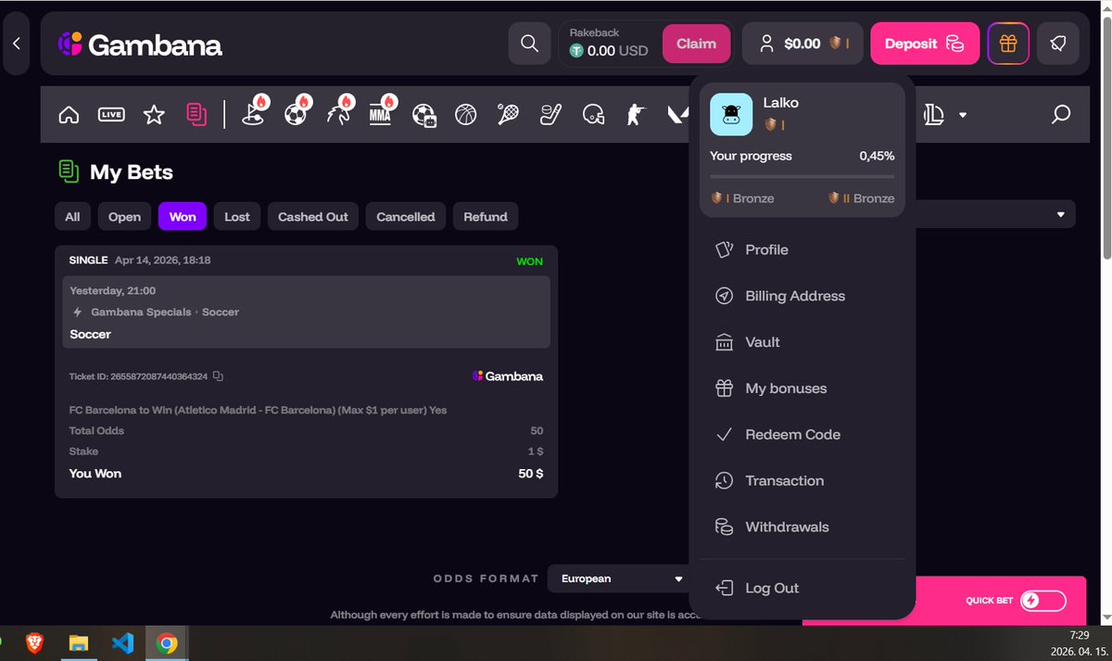Open File Explorer from taskbar
This screenshot has height=661, width=1112.
tap(79, 642)
